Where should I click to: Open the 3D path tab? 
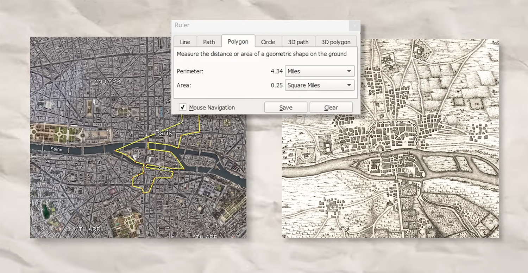298,42
